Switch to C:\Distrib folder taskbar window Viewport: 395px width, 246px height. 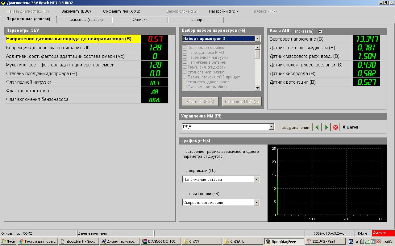click(243, 241)
